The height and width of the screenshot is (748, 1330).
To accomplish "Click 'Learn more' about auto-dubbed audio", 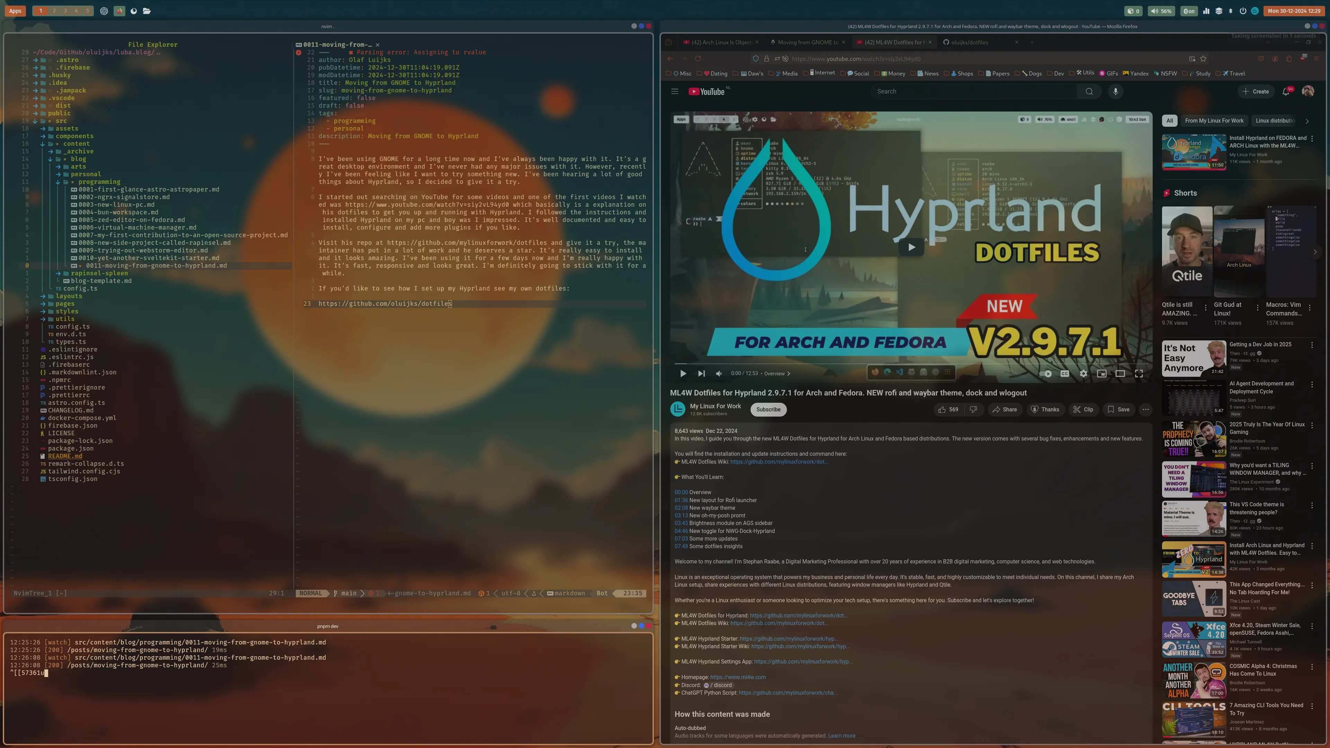I will (x=842, y=736).
